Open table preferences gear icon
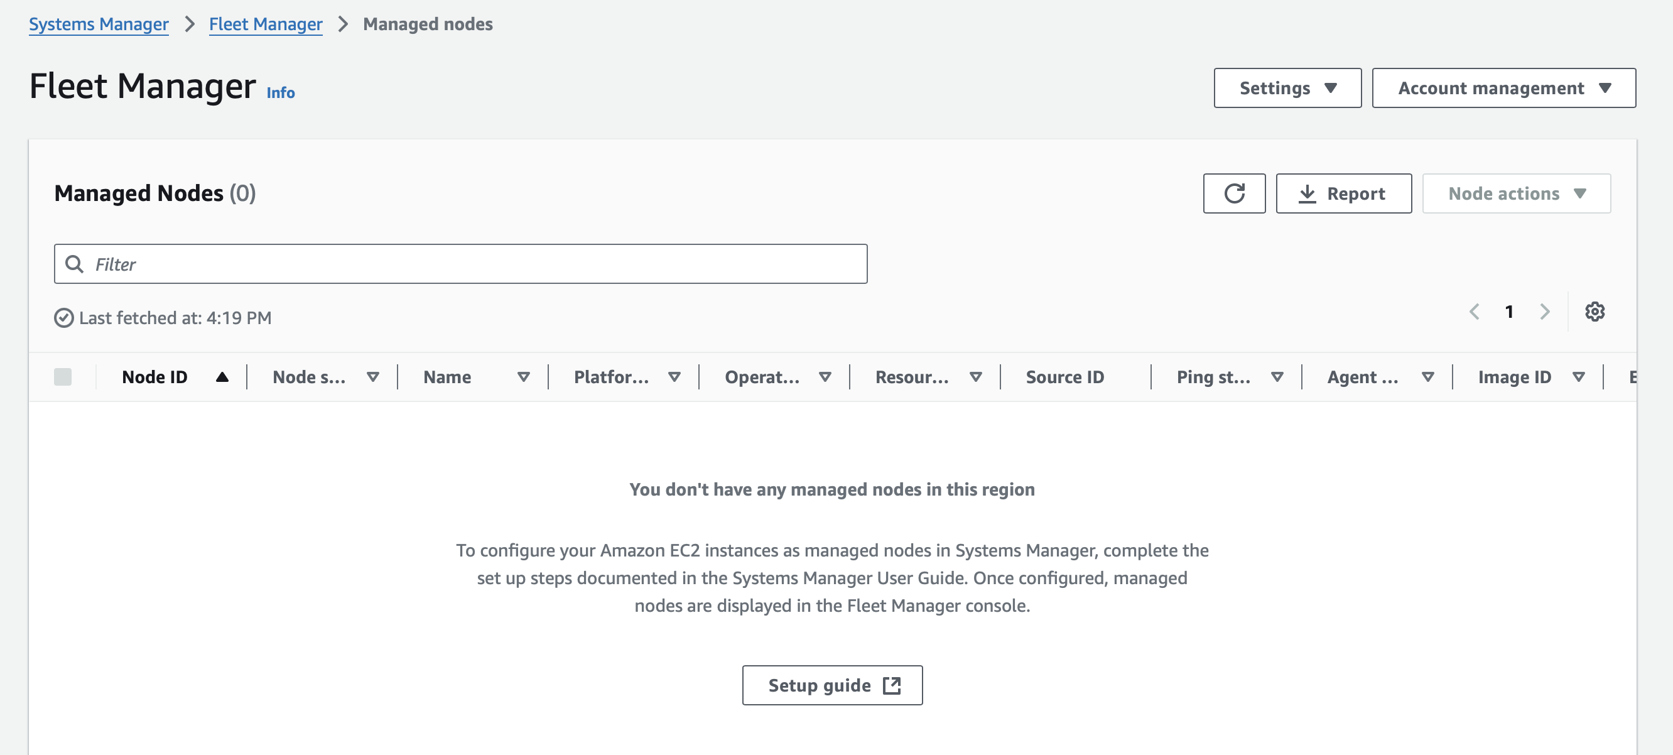 (1594, 312)
